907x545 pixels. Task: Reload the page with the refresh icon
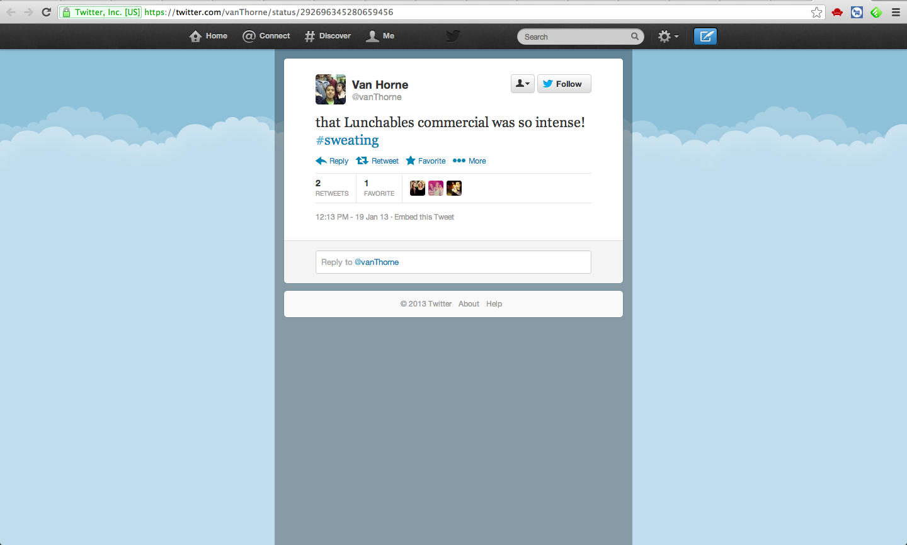[x=46, y=12]
